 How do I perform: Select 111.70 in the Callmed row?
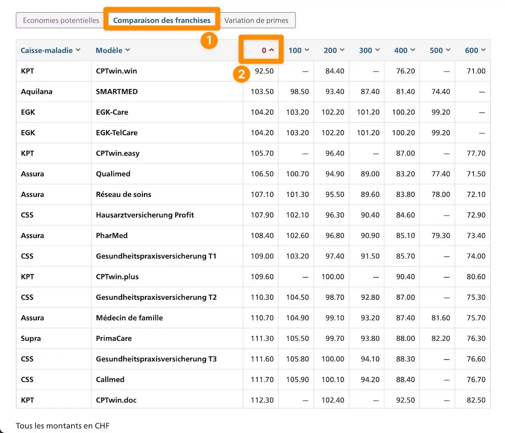click(x=262, y=380)
